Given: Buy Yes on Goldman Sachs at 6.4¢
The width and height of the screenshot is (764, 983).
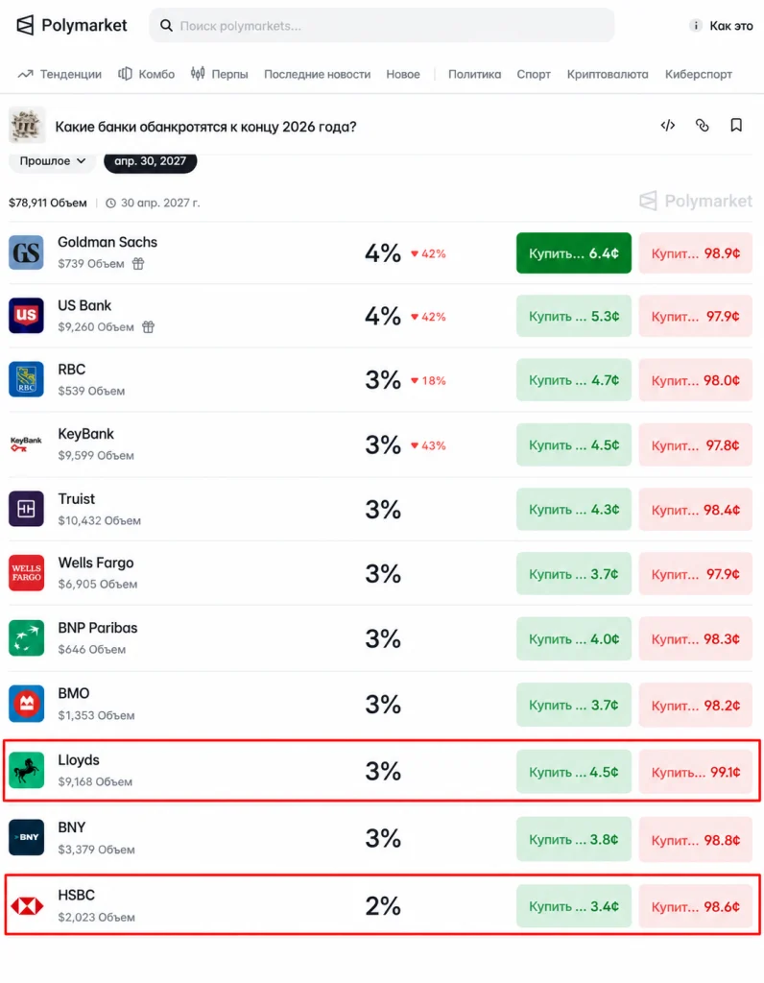Looking at the screenshot, I should pyautogui.click(x=573, y=253).
